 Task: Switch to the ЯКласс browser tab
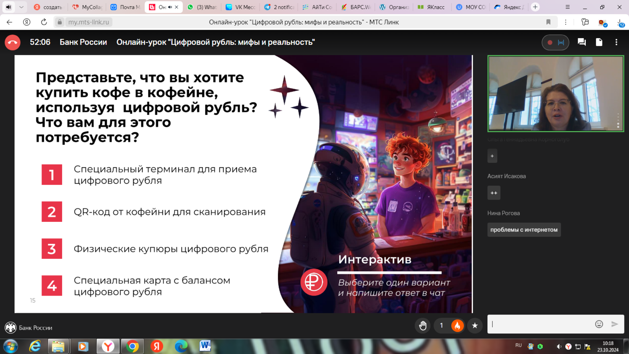pos(432,7)
